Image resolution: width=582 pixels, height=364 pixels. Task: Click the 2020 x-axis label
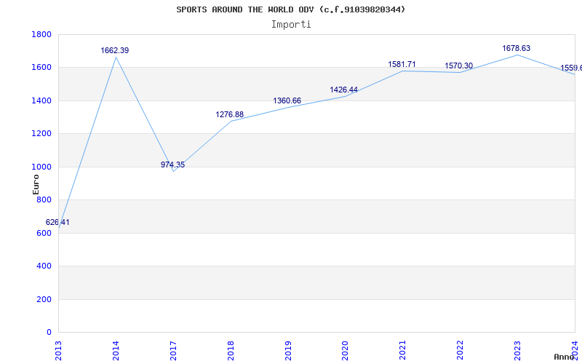click(345, 351)
